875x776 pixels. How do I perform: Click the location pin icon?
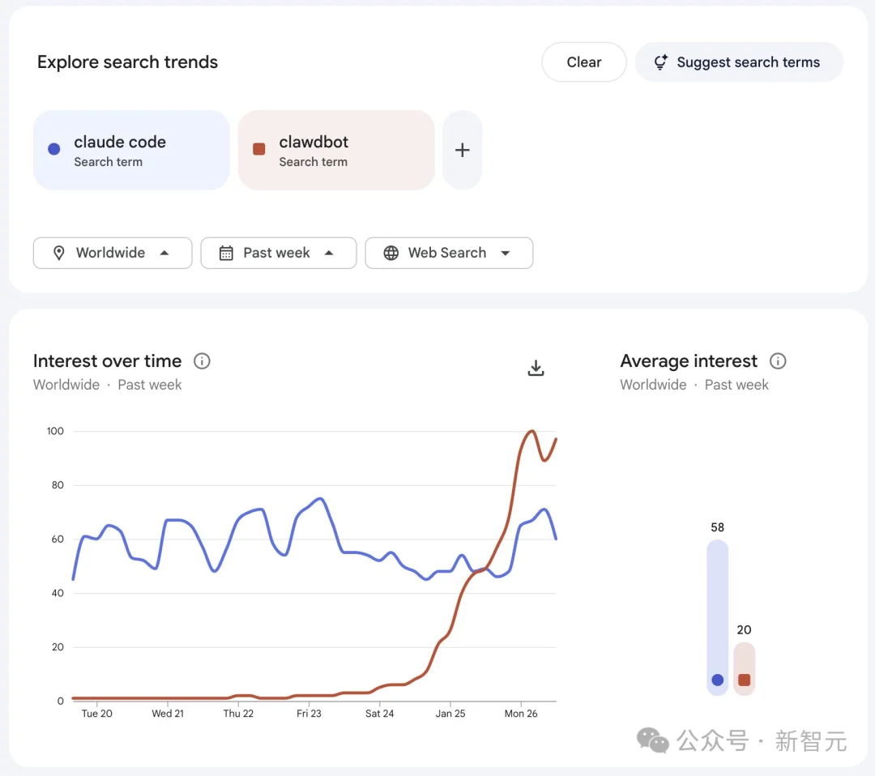58,253
